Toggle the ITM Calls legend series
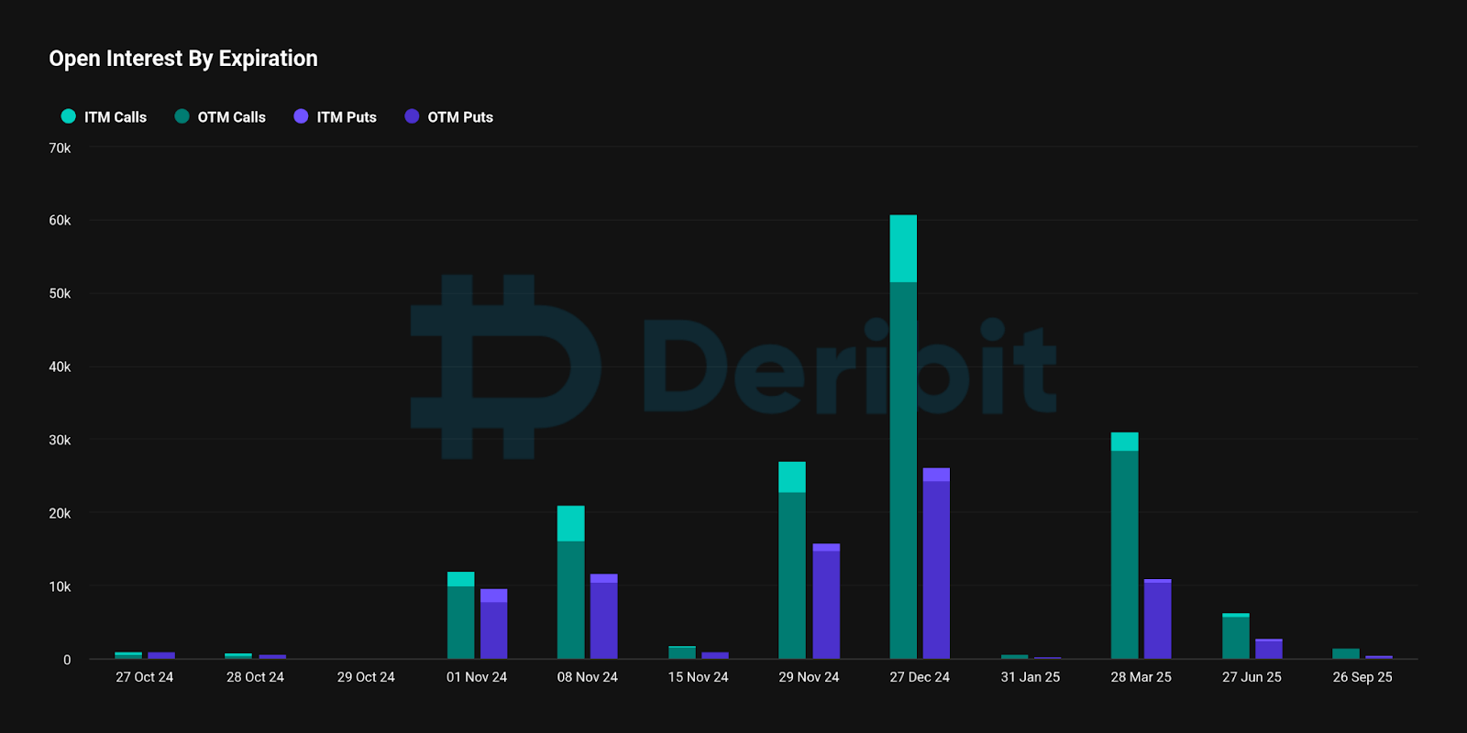 click(x=104, y=116)
